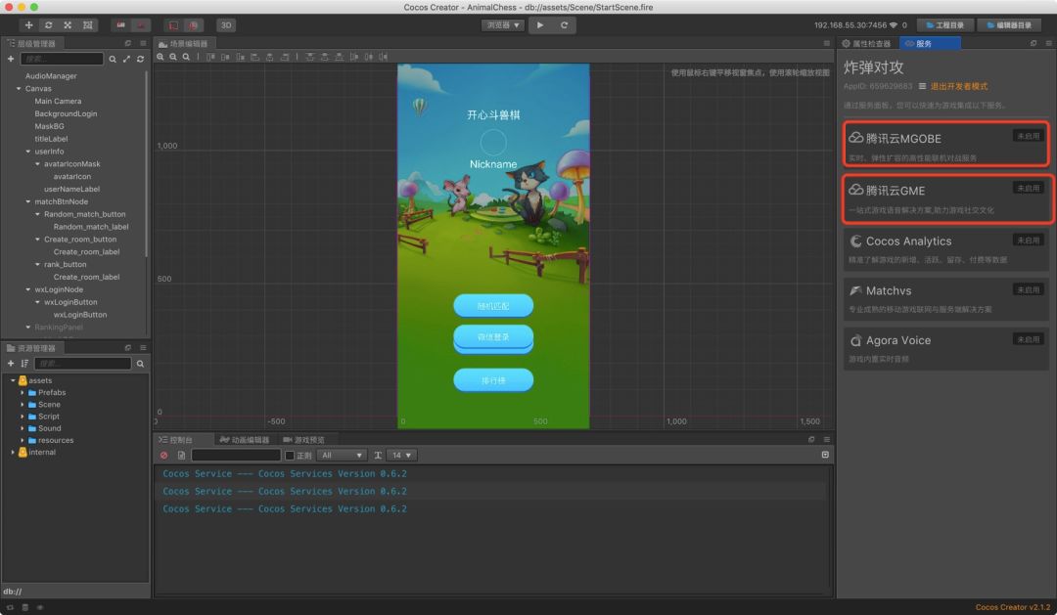Select the Main Camera node
Viewport: 1057px width, 615px height.
click(58, 101)
